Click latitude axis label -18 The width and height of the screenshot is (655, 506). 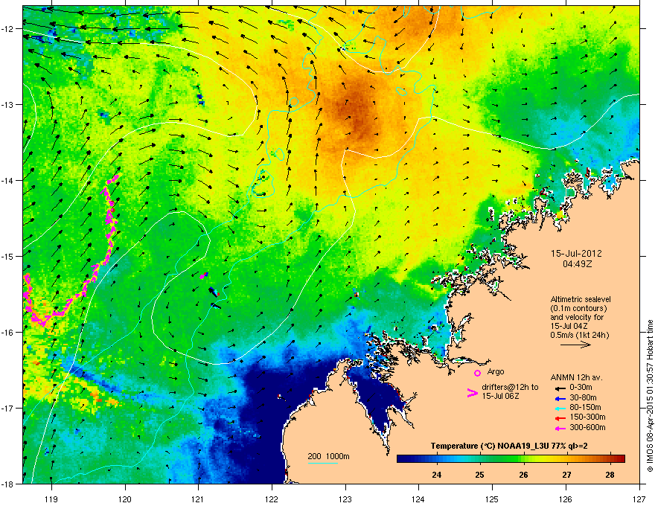(7, 484)
